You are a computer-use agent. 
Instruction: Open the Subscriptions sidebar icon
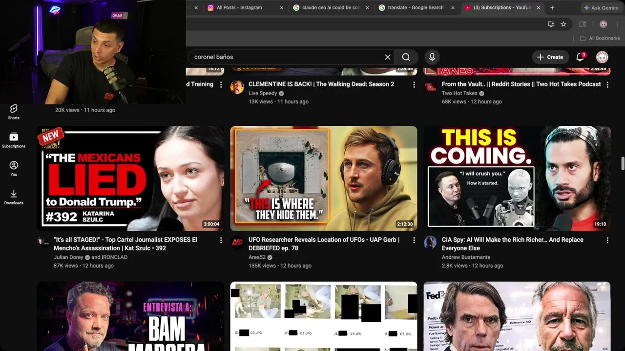[14, 140]
